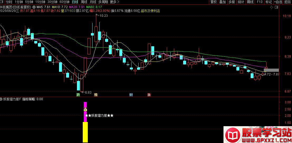Click the 8.39 price axis value
This screenshot has height=143, width=292.
(288, 57)
